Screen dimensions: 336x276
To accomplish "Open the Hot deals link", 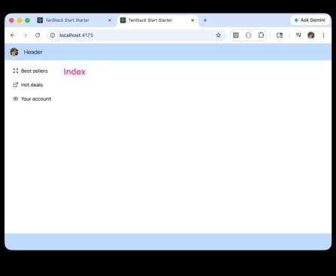I will pos(28,85).
